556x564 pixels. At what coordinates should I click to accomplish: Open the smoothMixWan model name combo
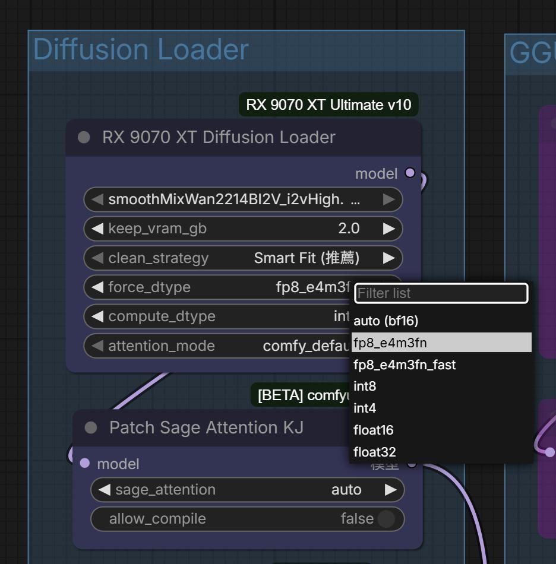click(243, 199)
